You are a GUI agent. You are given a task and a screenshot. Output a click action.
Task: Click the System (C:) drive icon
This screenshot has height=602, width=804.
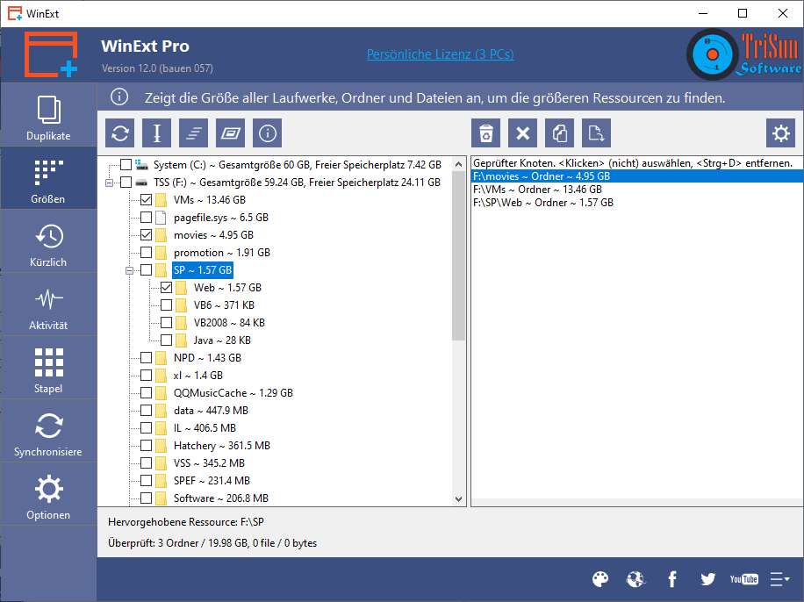pyautogui.click(x=141, y=165)
